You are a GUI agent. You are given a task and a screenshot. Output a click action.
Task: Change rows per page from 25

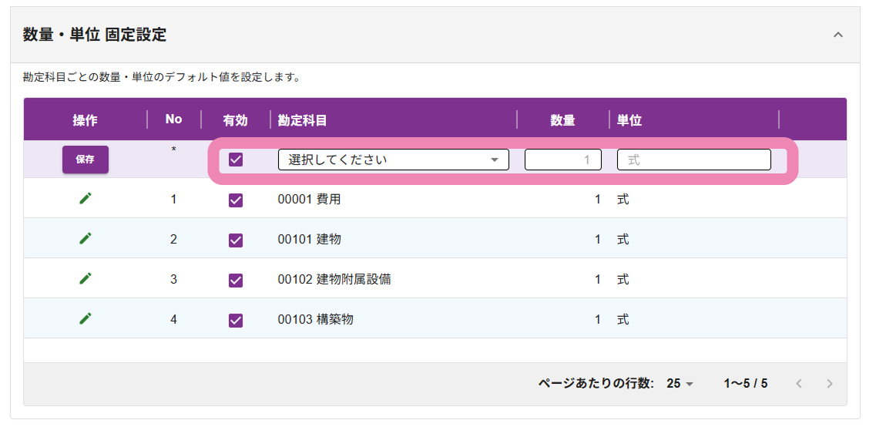pos(680,383)
